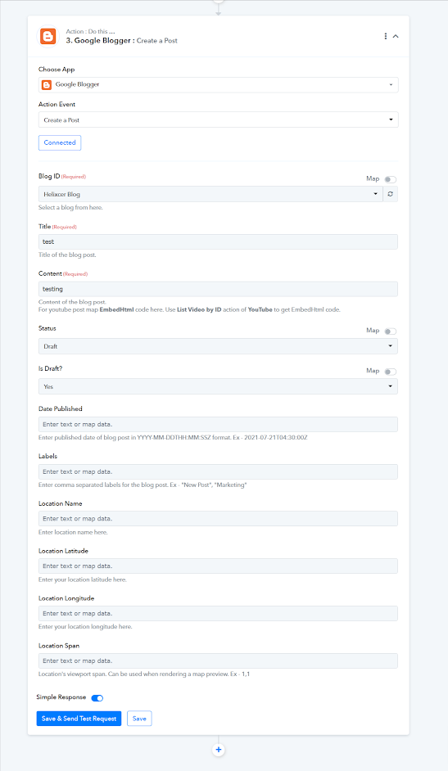This screenshot has width=448, height=771.
Task: Open the Status dropdown set to Draft
Action: tap(219, 346)
